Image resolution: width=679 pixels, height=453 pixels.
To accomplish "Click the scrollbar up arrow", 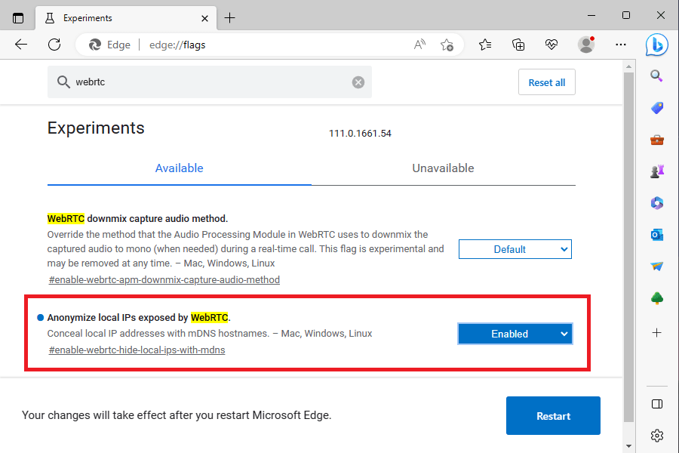I will [628, 66].
